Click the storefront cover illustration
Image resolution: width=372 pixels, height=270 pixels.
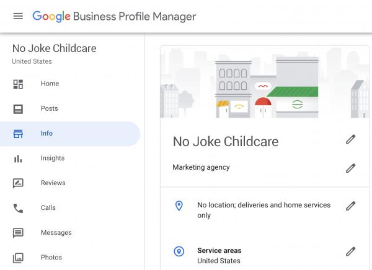(x=266, y=82)
